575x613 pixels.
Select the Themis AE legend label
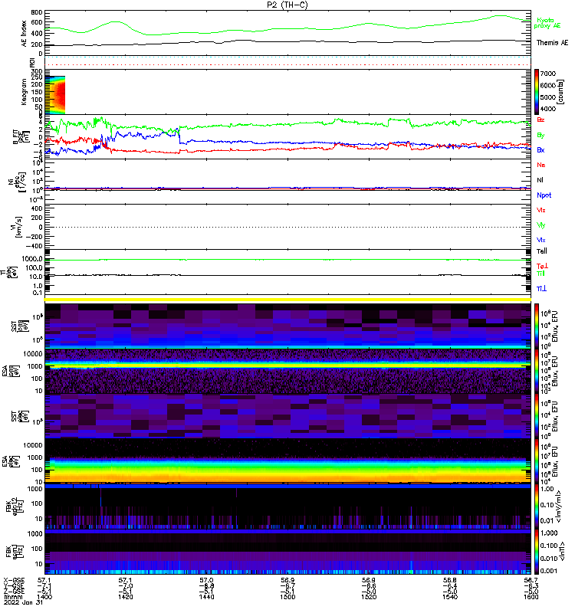552,43
